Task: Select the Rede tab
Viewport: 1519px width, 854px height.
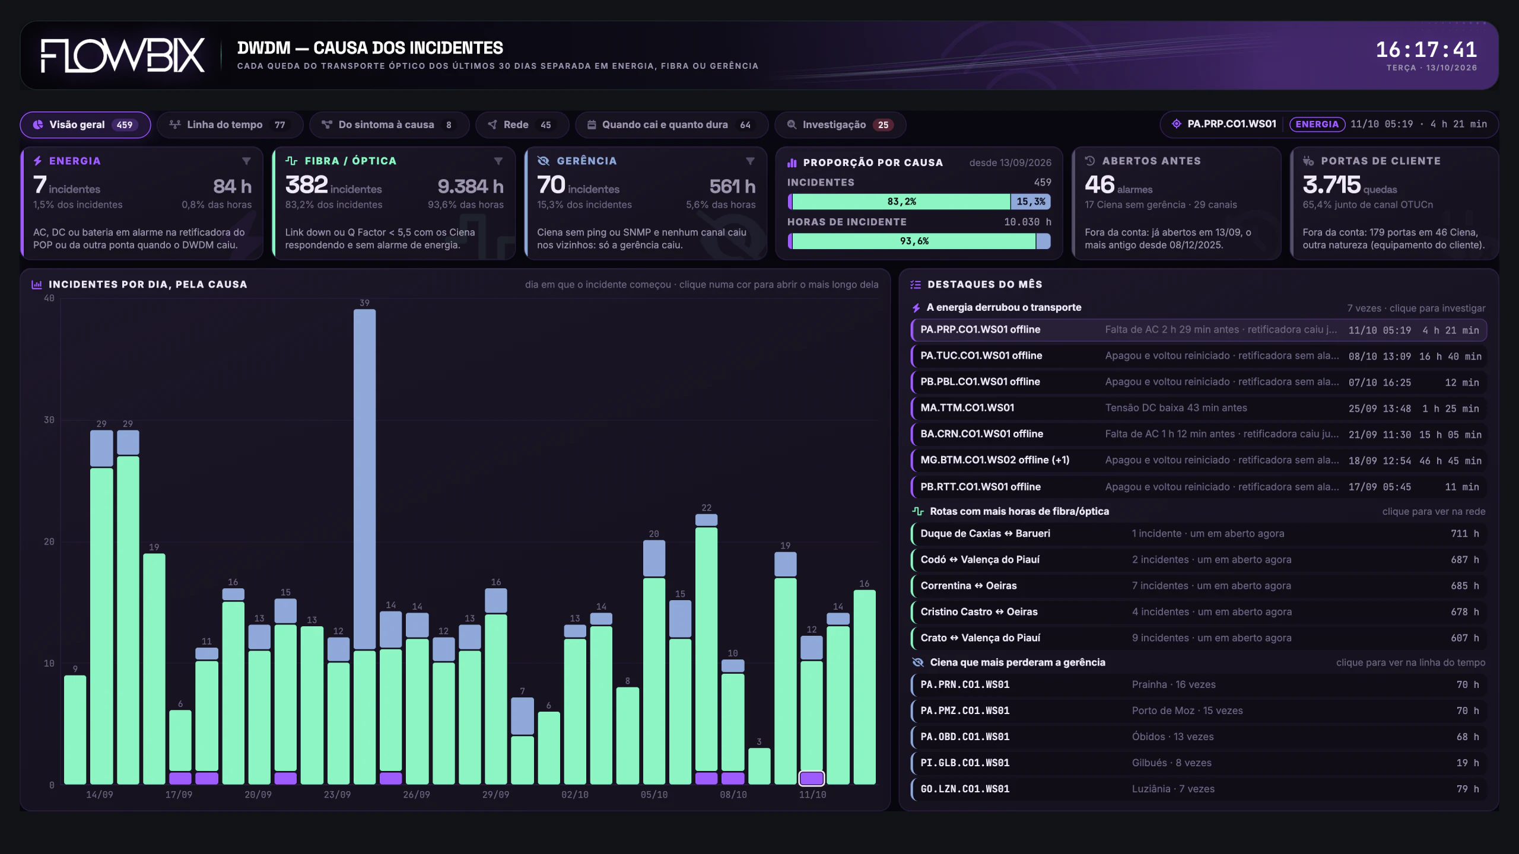Action: click(522, 125)
